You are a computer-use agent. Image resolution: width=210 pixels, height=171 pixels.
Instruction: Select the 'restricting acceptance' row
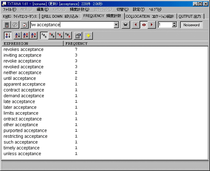[x=105, y=136]
